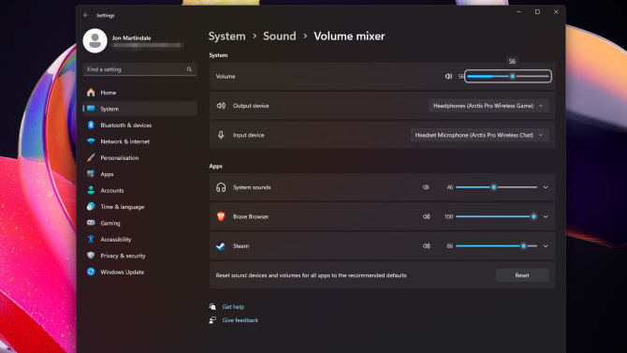
Task: Click the Steam app icon
Action: click(221, 245)
